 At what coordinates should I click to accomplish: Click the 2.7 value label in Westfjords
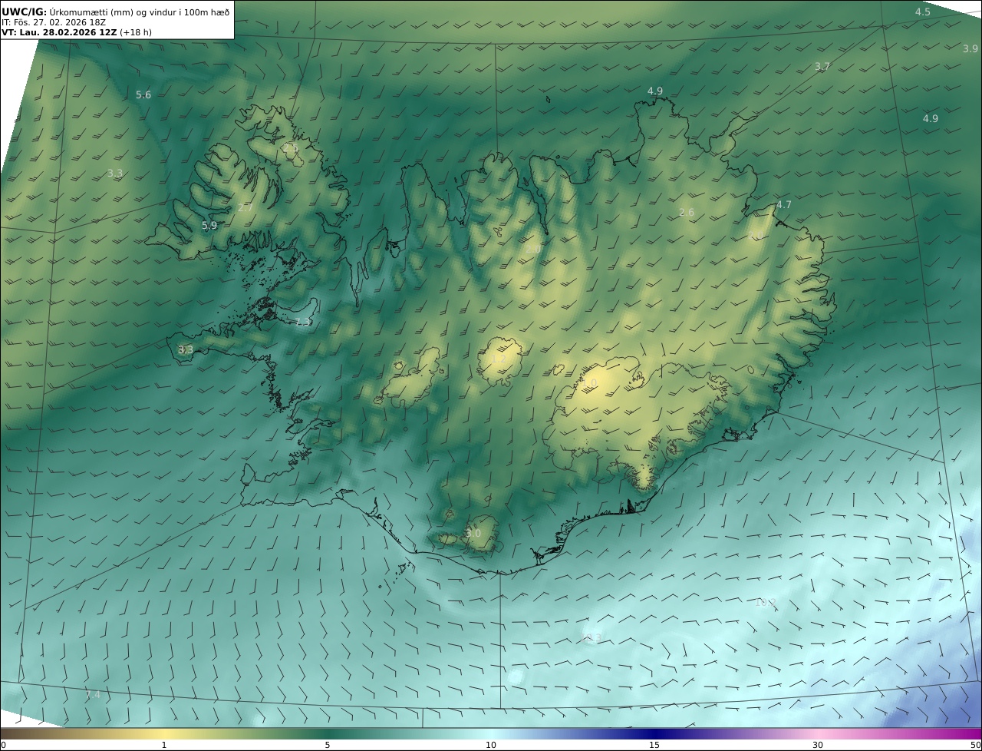coord(245,208)
